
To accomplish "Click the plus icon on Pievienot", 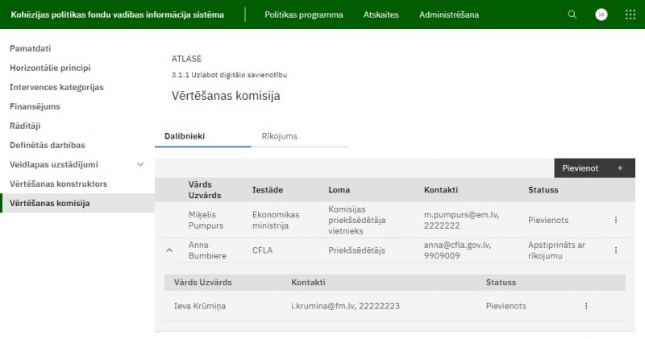I will click(x=620, y=168).
